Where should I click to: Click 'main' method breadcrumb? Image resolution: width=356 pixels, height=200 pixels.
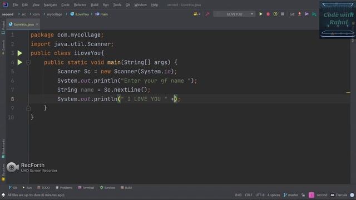click(x=101, y=14)
